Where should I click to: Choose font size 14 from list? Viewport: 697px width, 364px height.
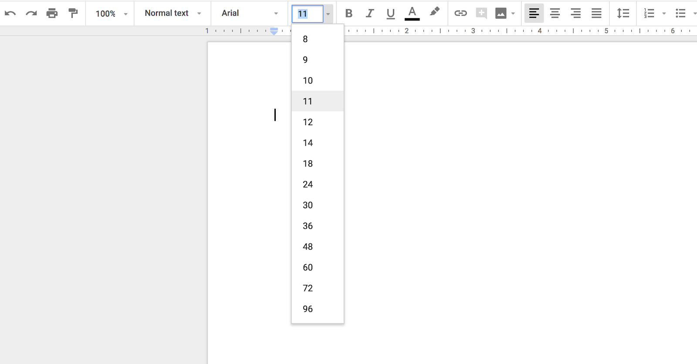click(x=308, y=143)
